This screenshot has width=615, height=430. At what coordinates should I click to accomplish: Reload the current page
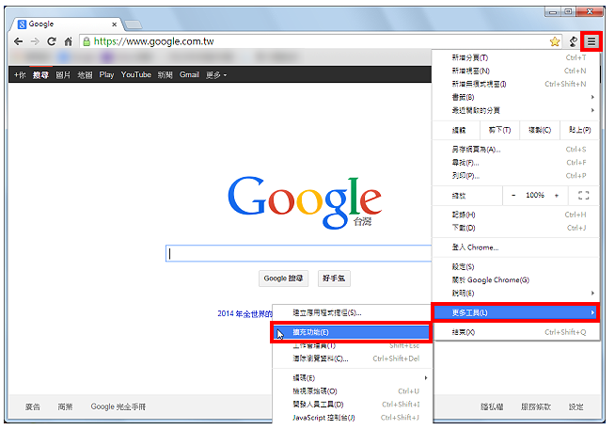52,41
